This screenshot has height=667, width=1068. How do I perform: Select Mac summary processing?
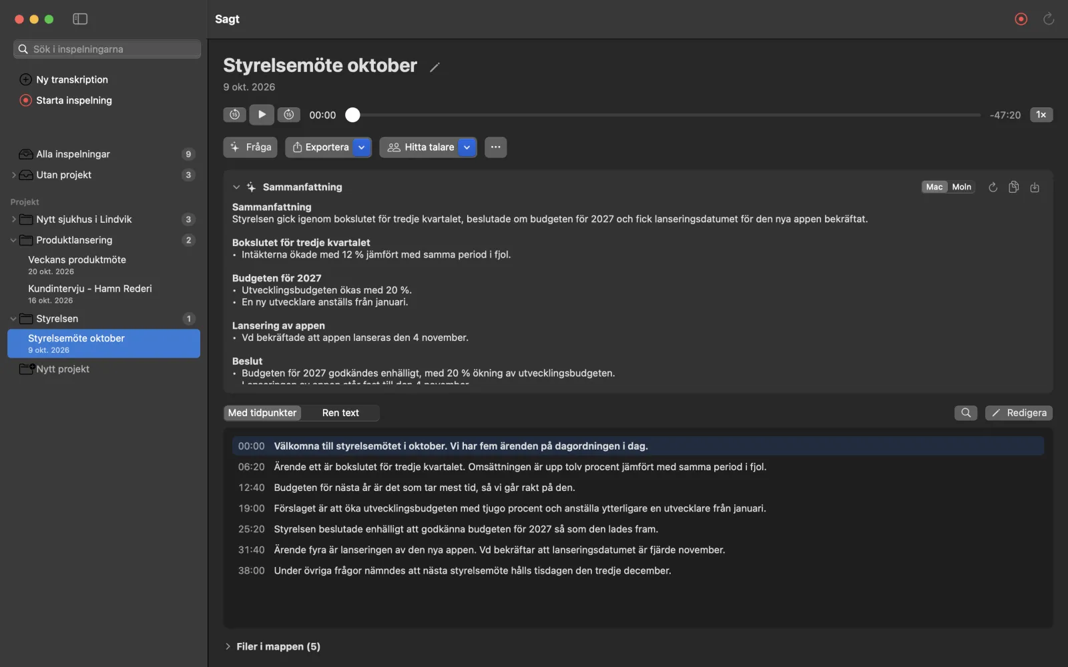[x=934, y=187]
